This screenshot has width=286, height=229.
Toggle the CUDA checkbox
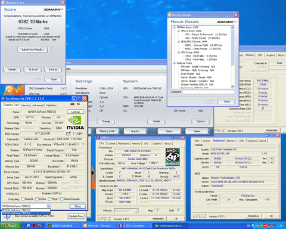[37, 199]
